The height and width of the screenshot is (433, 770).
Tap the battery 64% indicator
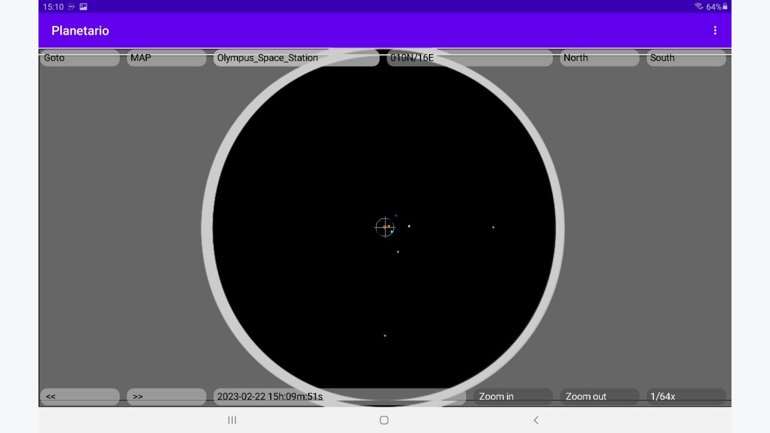(717, 7)
